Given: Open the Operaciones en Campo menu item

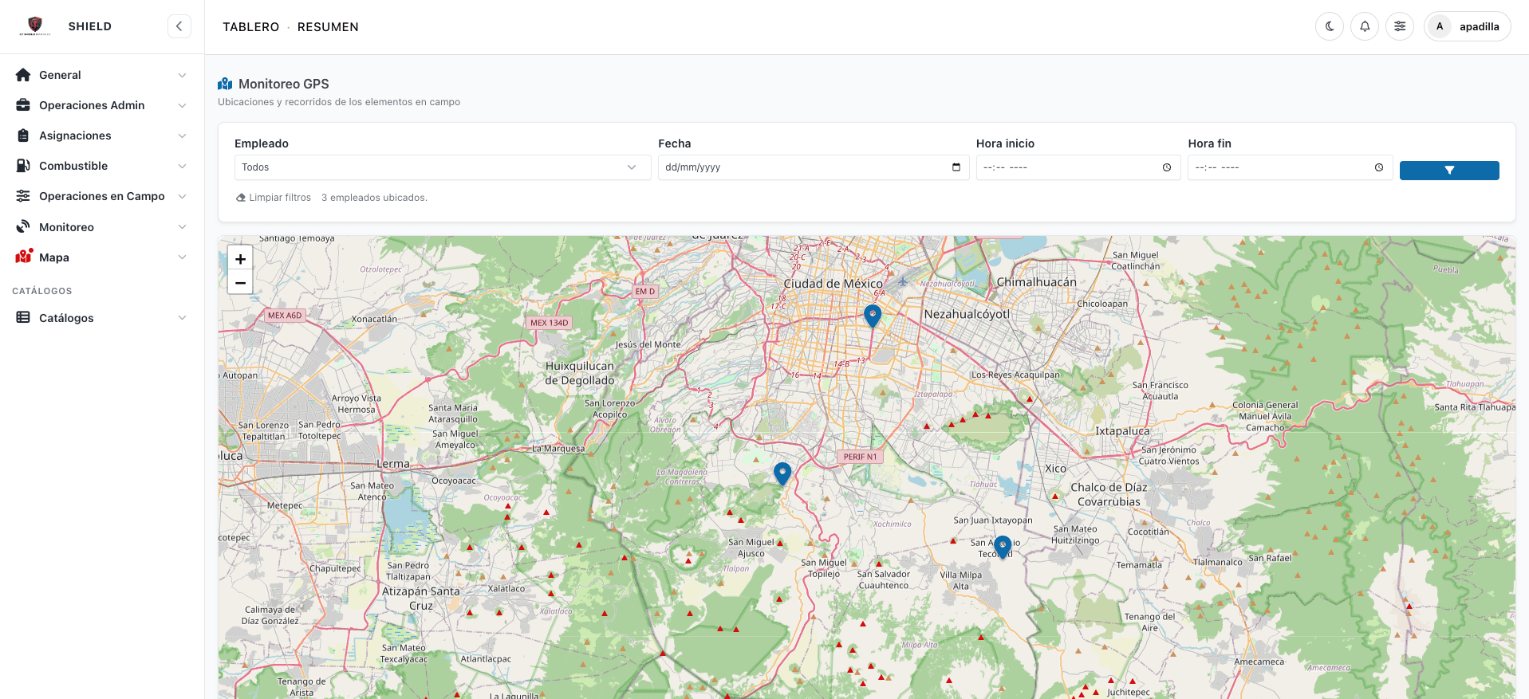Looking at the screenshot, I should 102,196.
